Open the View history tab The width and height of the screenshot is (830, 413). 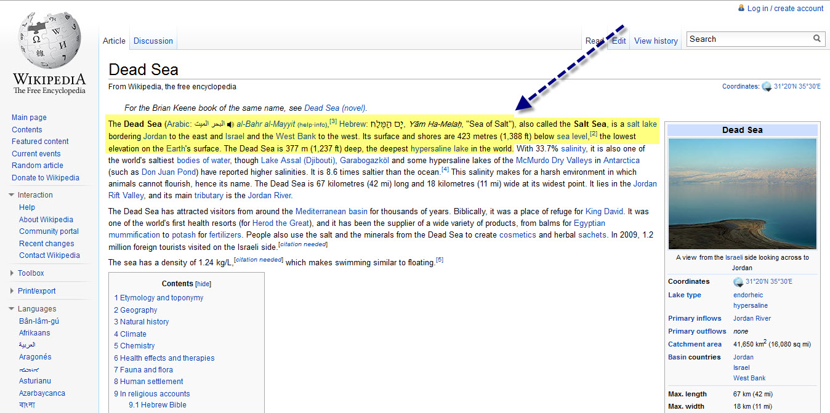656,41
